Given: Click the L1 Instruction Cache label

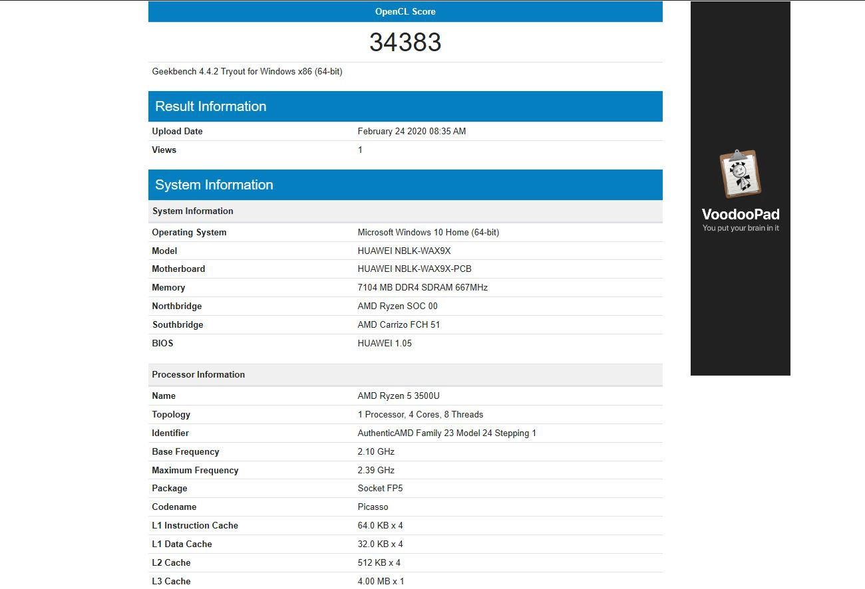Looking at the screenshot, I should coord(195,525).
